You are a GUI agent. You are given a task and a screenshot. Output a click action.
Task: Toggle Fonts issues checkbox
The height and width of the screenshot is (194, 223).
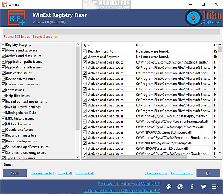(x=3, y=90)
